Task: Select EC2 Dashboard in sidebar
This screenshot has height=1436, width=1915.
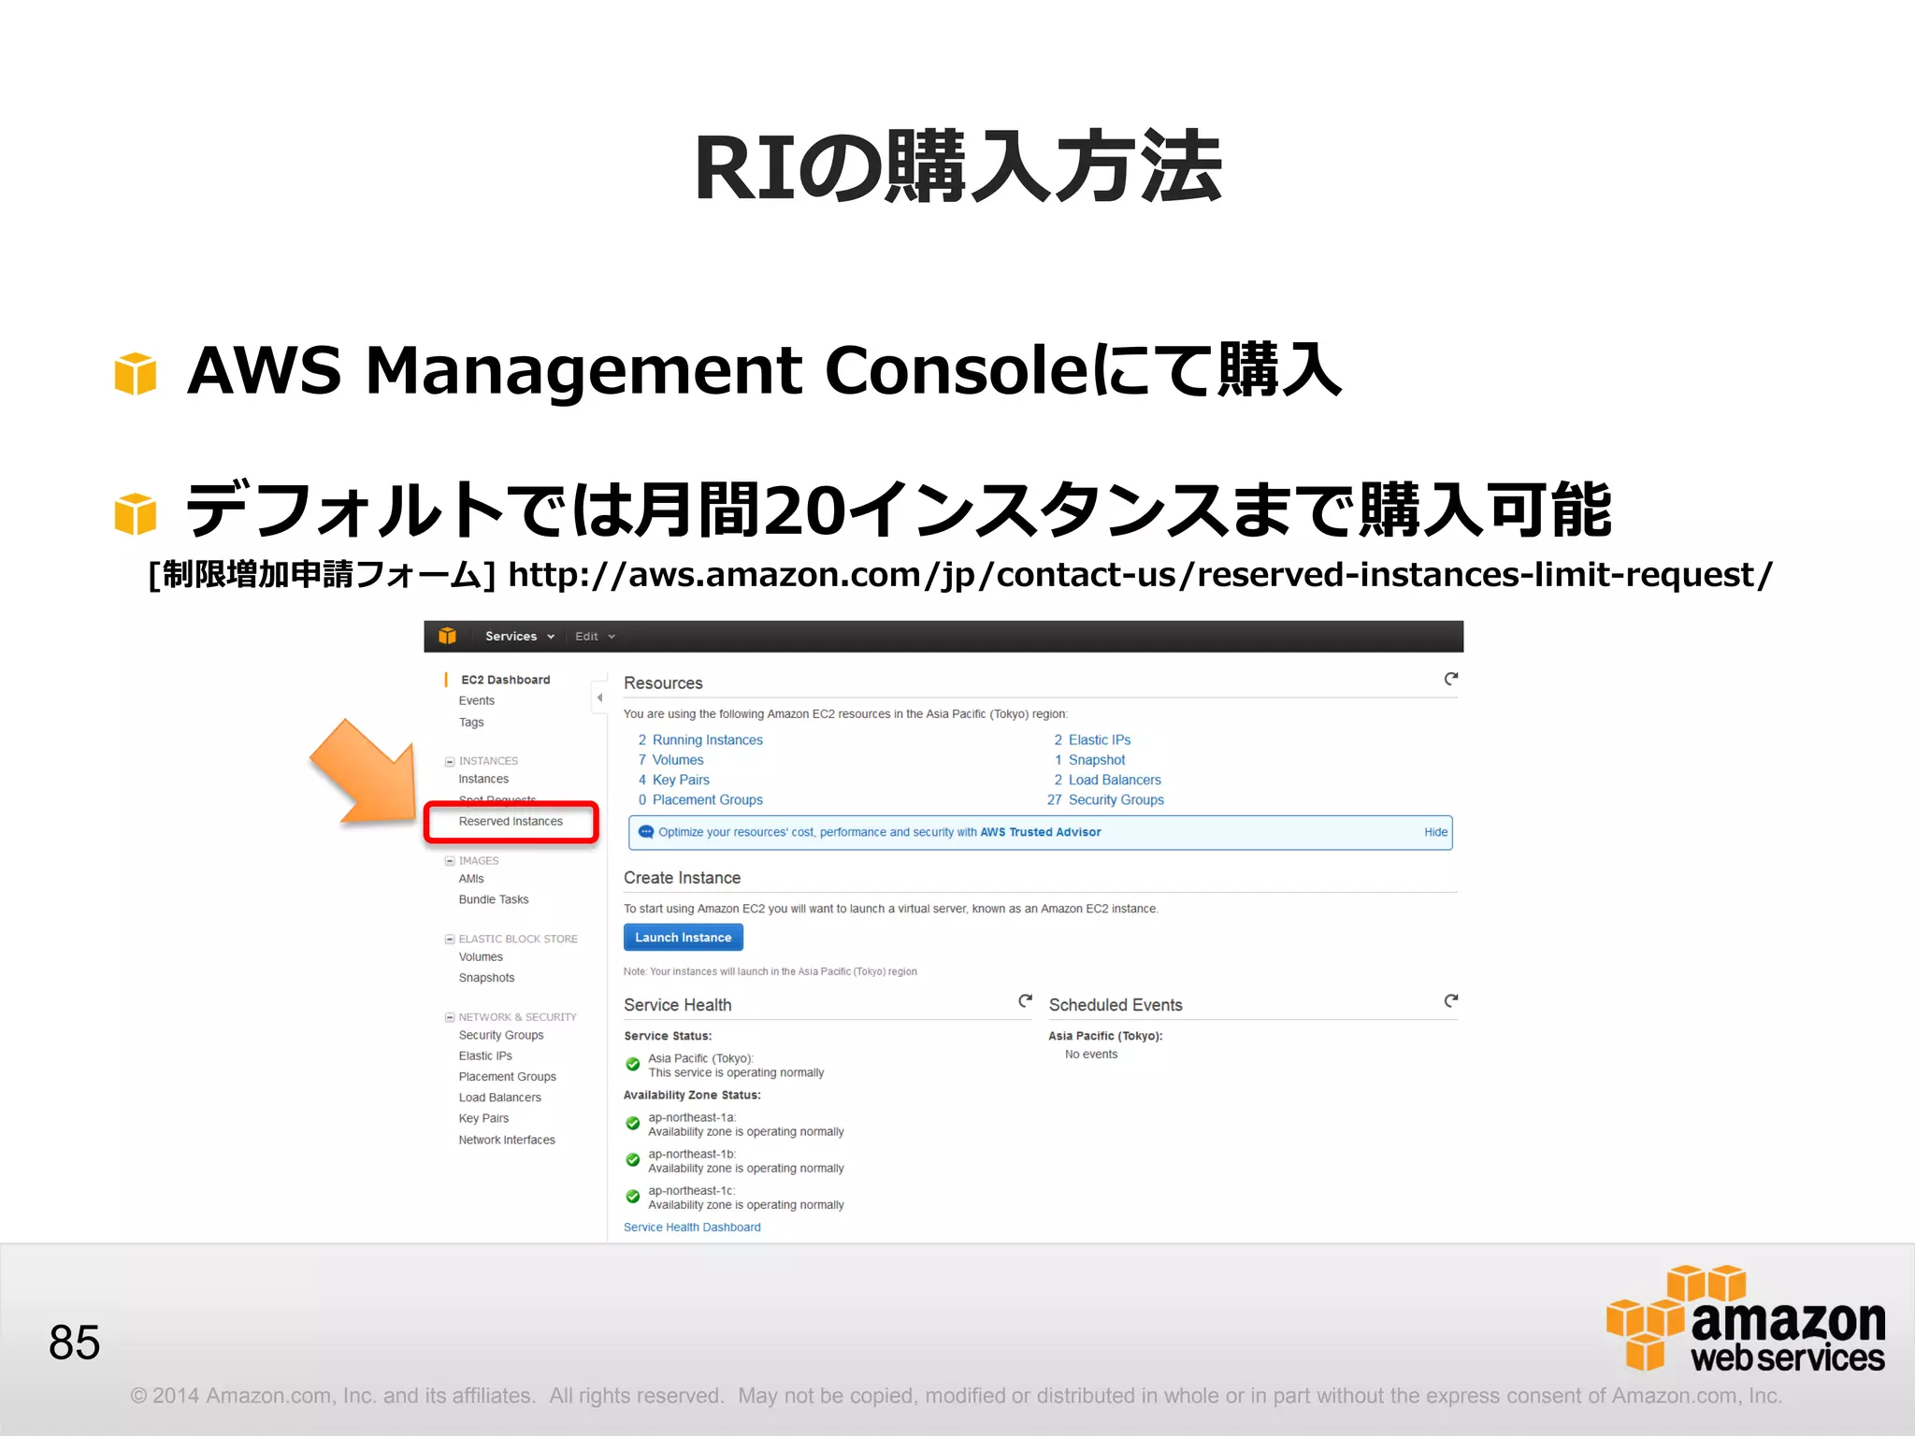Action: coord(505,680)
